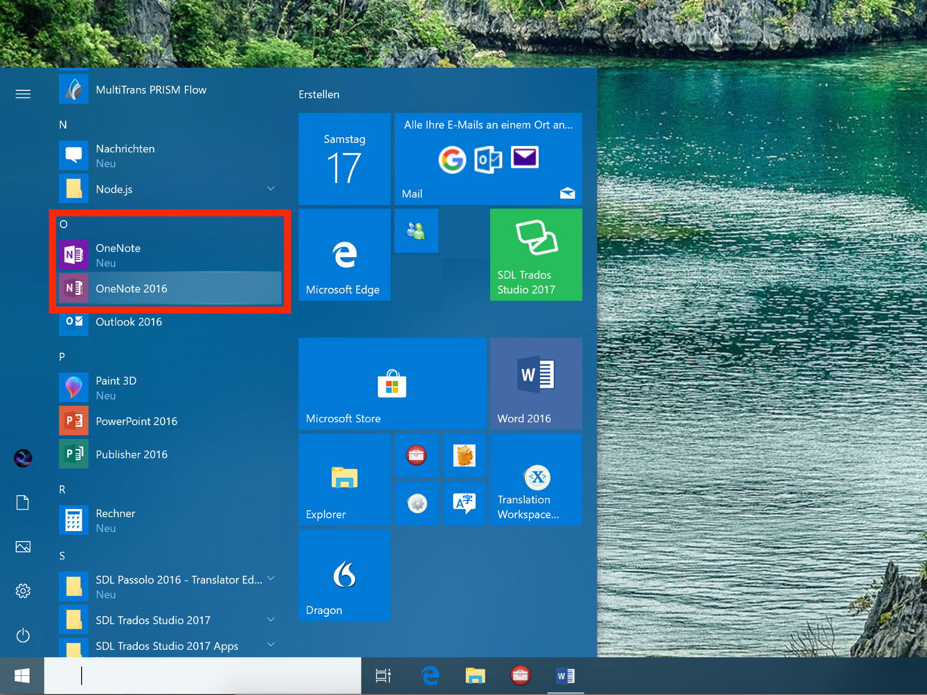
Task: Open SDL Trados Studio 2017 folder entry
Action: click(x=170, y=620)
